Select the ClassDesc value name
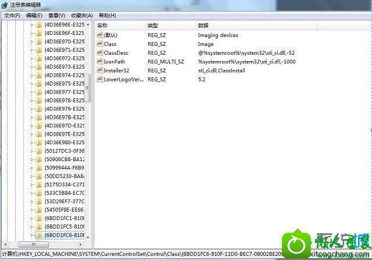 tap(116, 53)
